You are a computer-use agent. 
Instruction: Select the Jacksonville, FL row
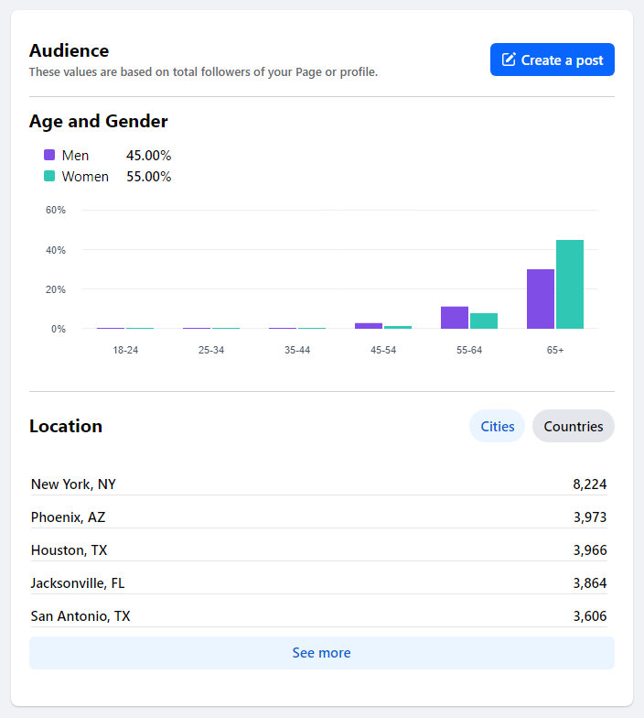click(318, 583)
